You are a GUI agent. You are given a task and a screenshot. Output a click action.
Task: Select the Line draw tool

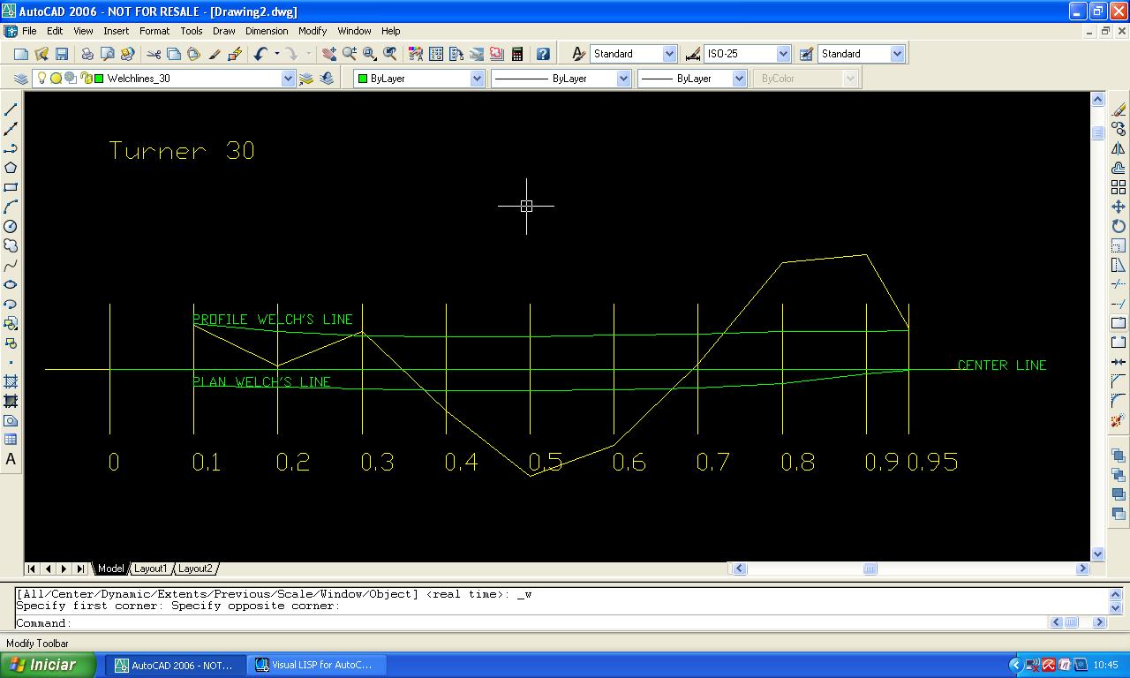click(x=11, y=109)
